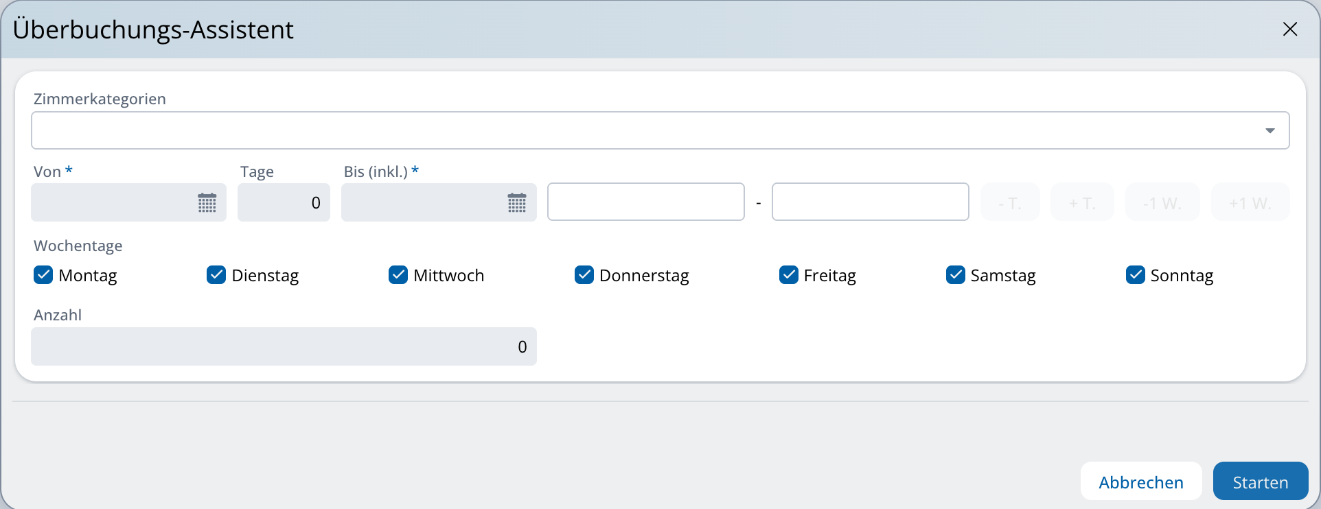Uncheck the Dienstag checkbox
The height and width of the screenshot is (509, 1321).
coord(216,275)
